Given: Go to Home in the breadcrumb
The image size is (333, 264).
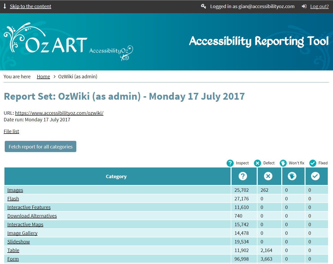Looking at the screenshot, I should pos(43,76).
